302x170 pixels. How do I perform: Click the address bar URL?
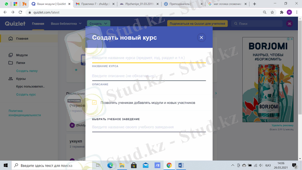pos(46,12)
